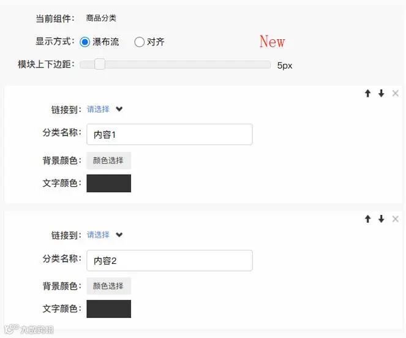Move first block up with arrow
The width and height of the screenshot is (406, 338).
point(367,94)
